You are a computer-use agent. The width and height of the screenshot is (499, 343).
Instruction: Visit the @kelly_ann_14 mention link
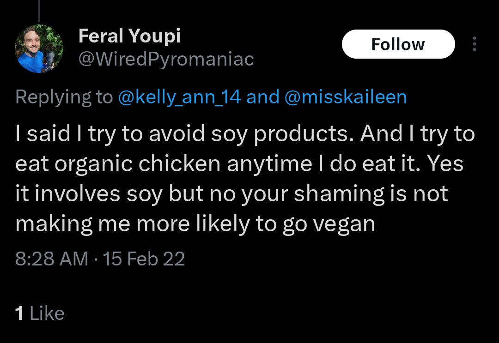tap(180, 97)
